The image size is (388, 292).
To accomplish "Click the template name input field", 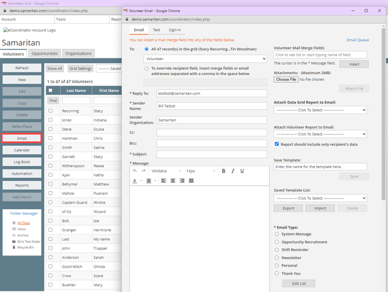I will (x=320, y=167).
